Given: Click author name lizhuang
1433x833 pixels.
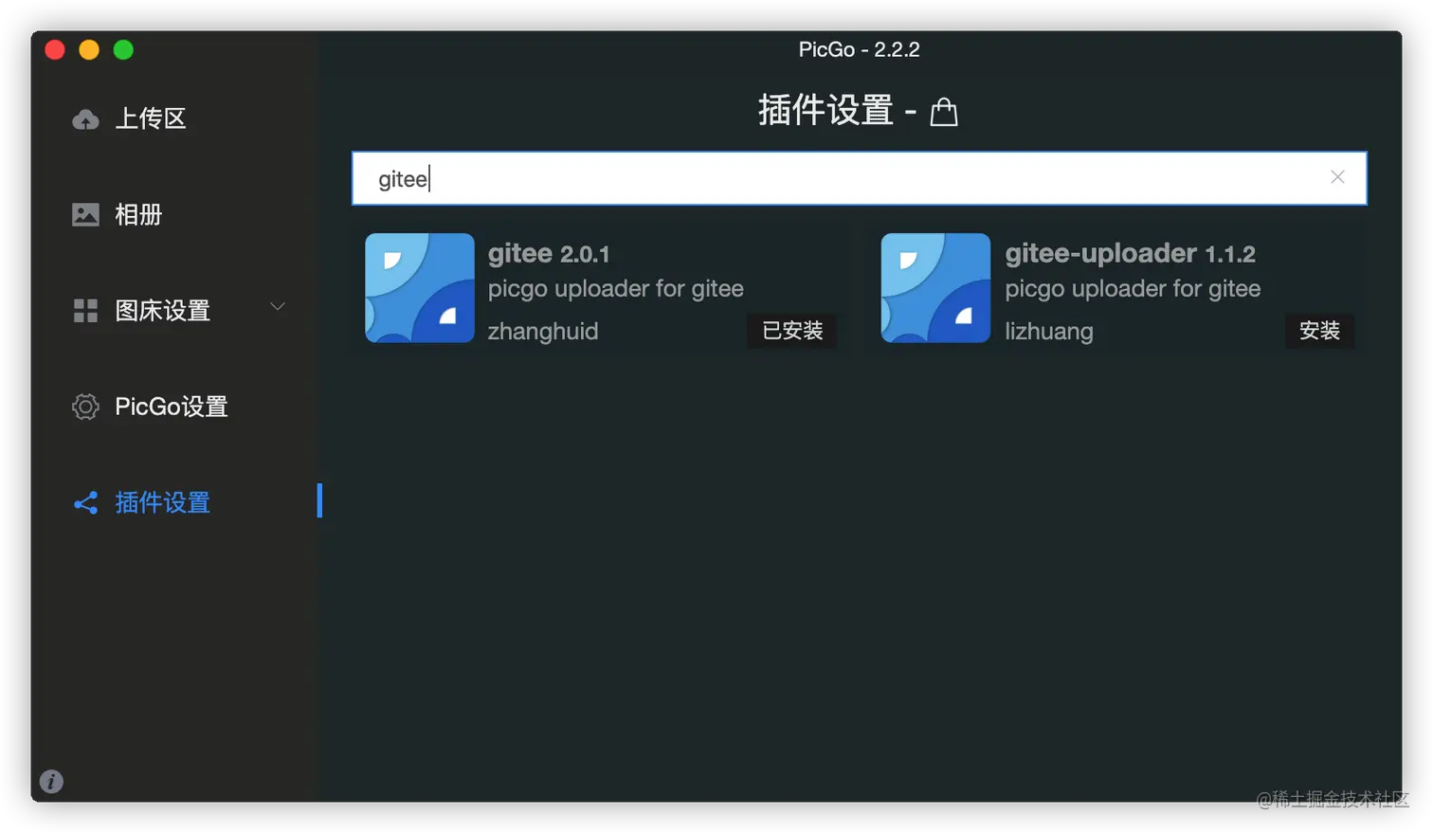Looking at the screenshot, I should pyautogui.click(x=1049, y=332).
